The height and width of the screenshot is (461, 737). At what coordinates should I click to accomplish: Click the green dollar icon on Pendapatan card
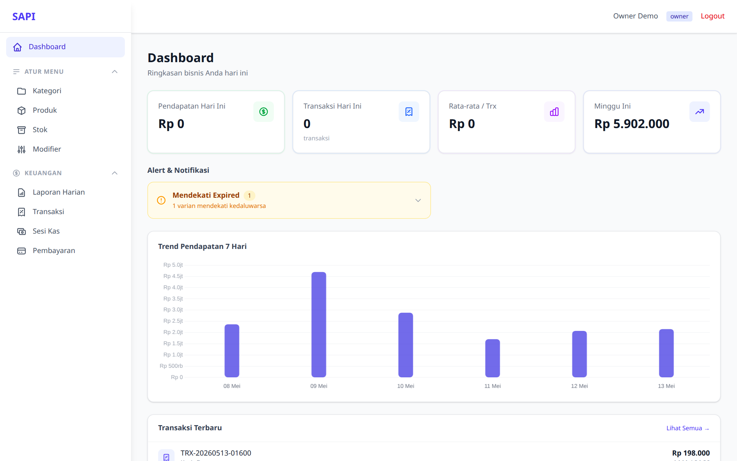263,112
